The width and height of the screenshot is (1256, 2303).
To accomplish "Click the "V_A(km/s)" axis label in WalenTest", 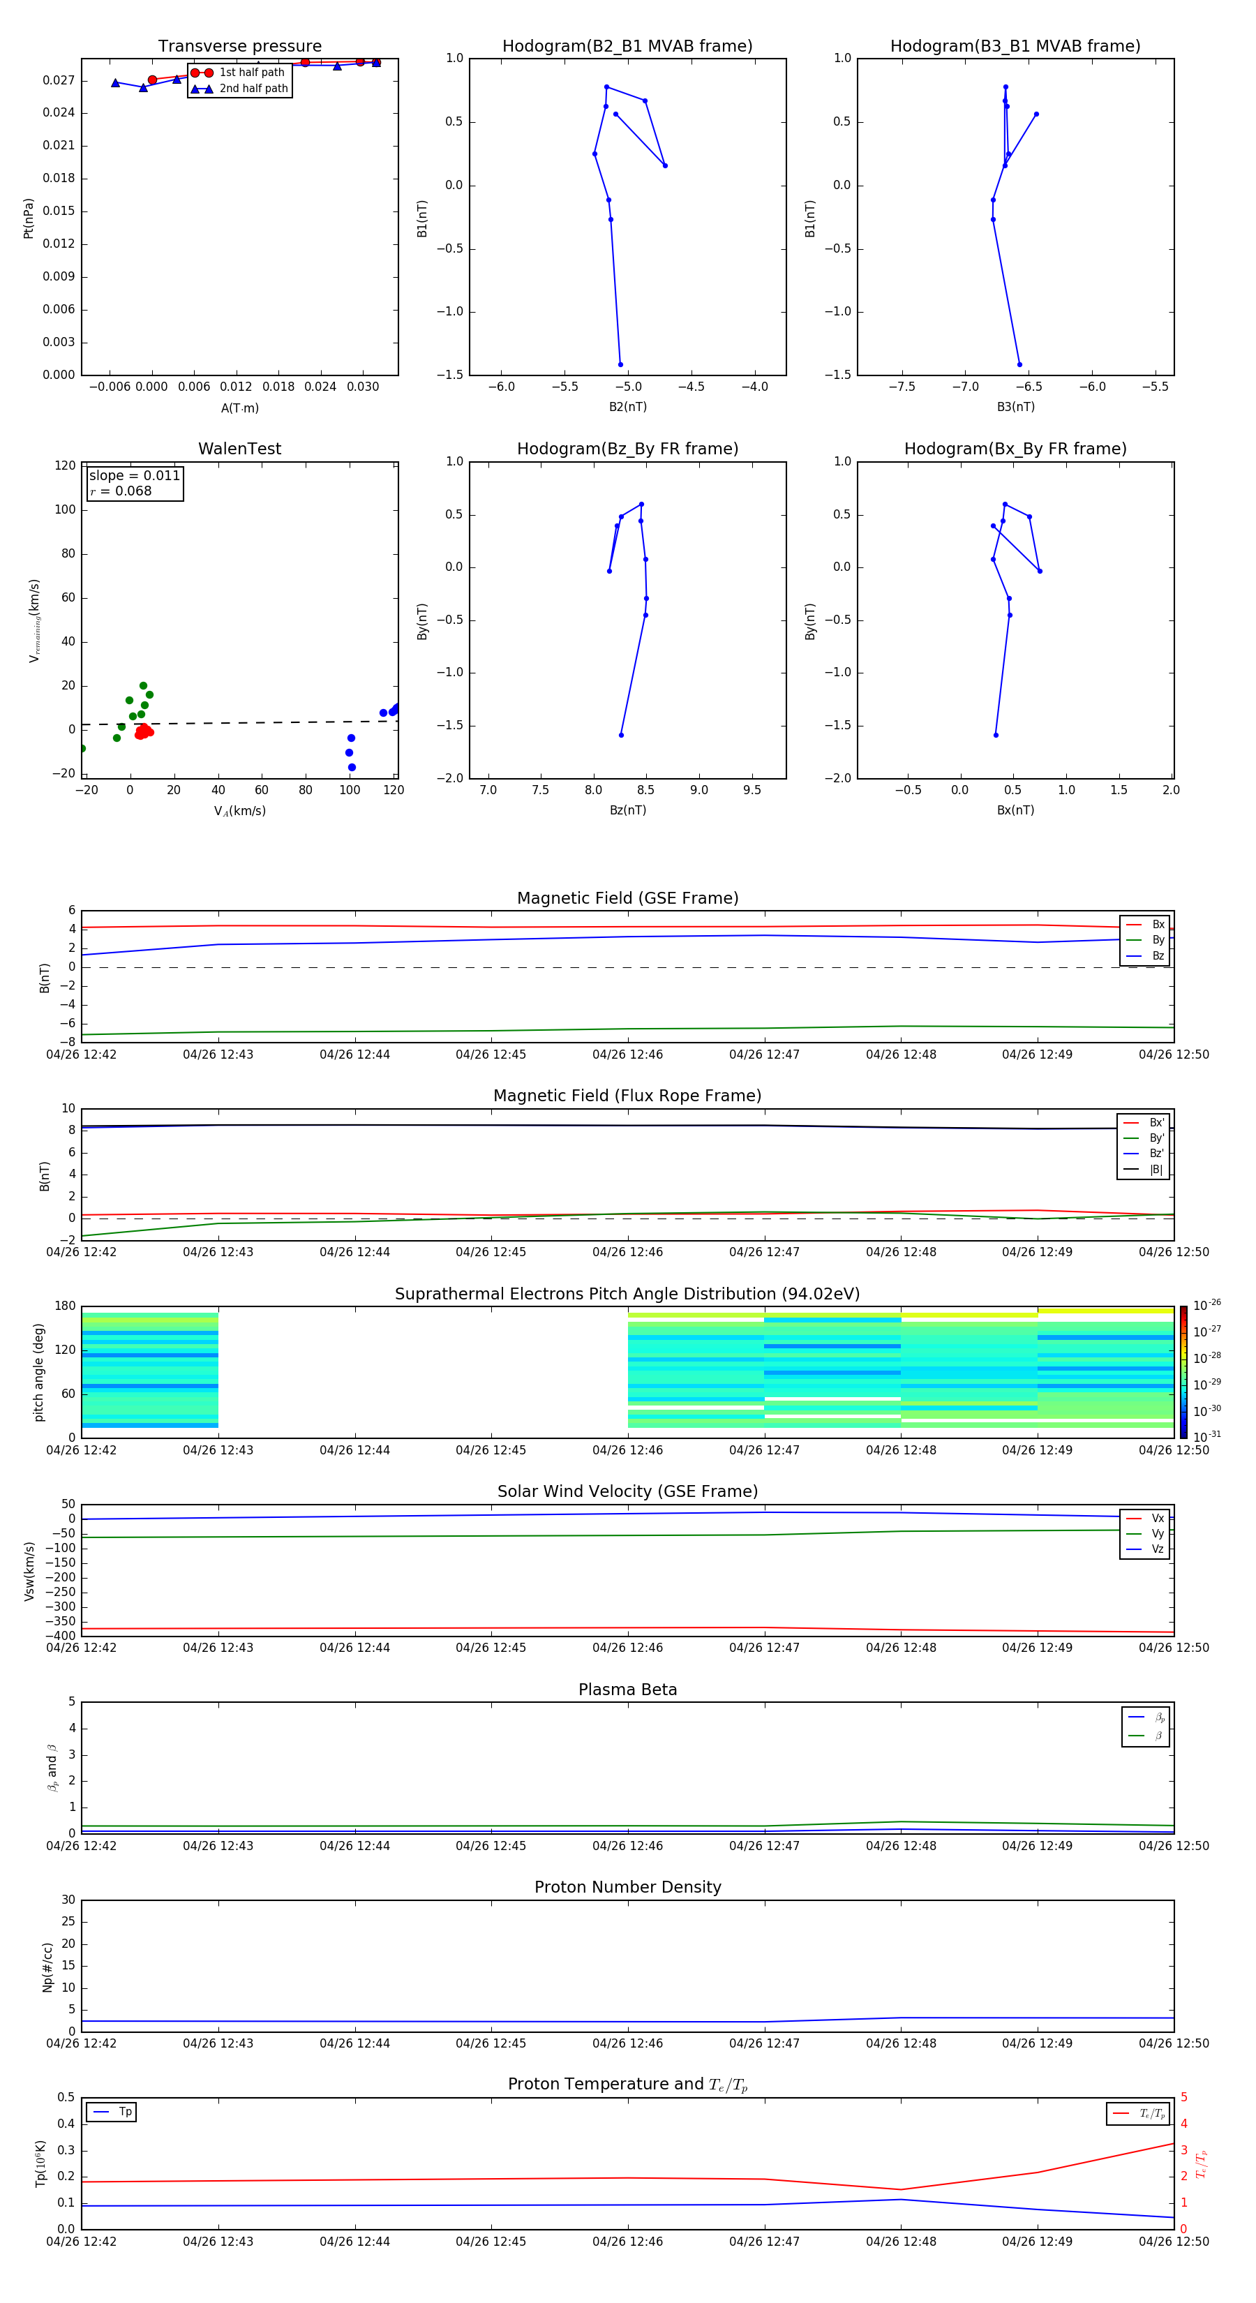I will (x=239, y=811).
